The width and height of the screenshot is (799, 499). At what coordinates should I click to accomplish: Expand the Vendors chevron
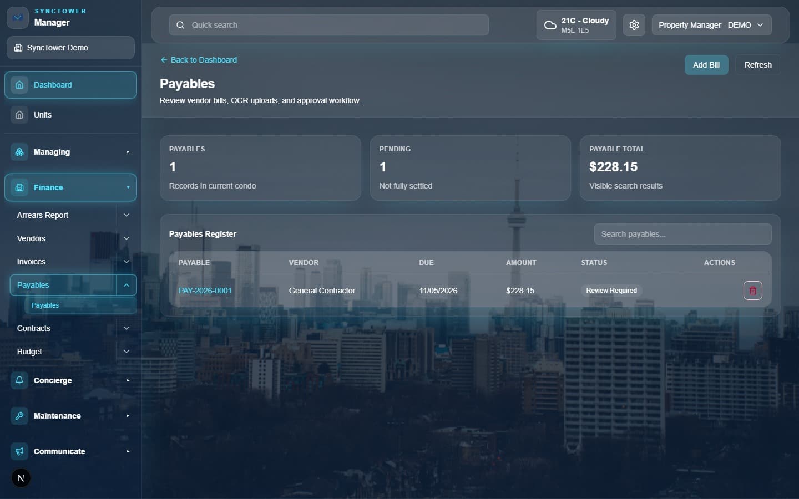pyautogui.click(x=127, y=238)
